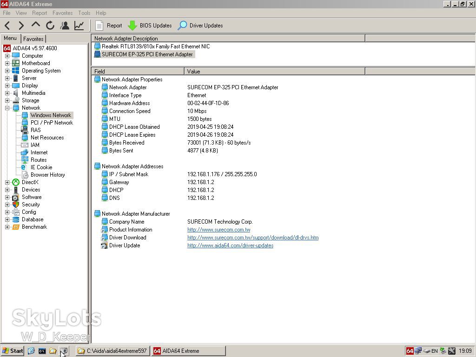This screenshot has height=357, width=476.
Task: Click the BIOS Updates button
Action: pos(150,26)
